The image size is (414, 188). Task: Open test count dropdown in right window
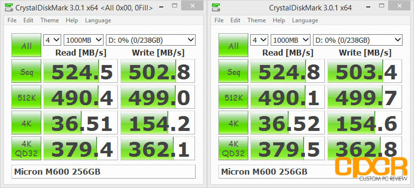(x=259, y=40)
